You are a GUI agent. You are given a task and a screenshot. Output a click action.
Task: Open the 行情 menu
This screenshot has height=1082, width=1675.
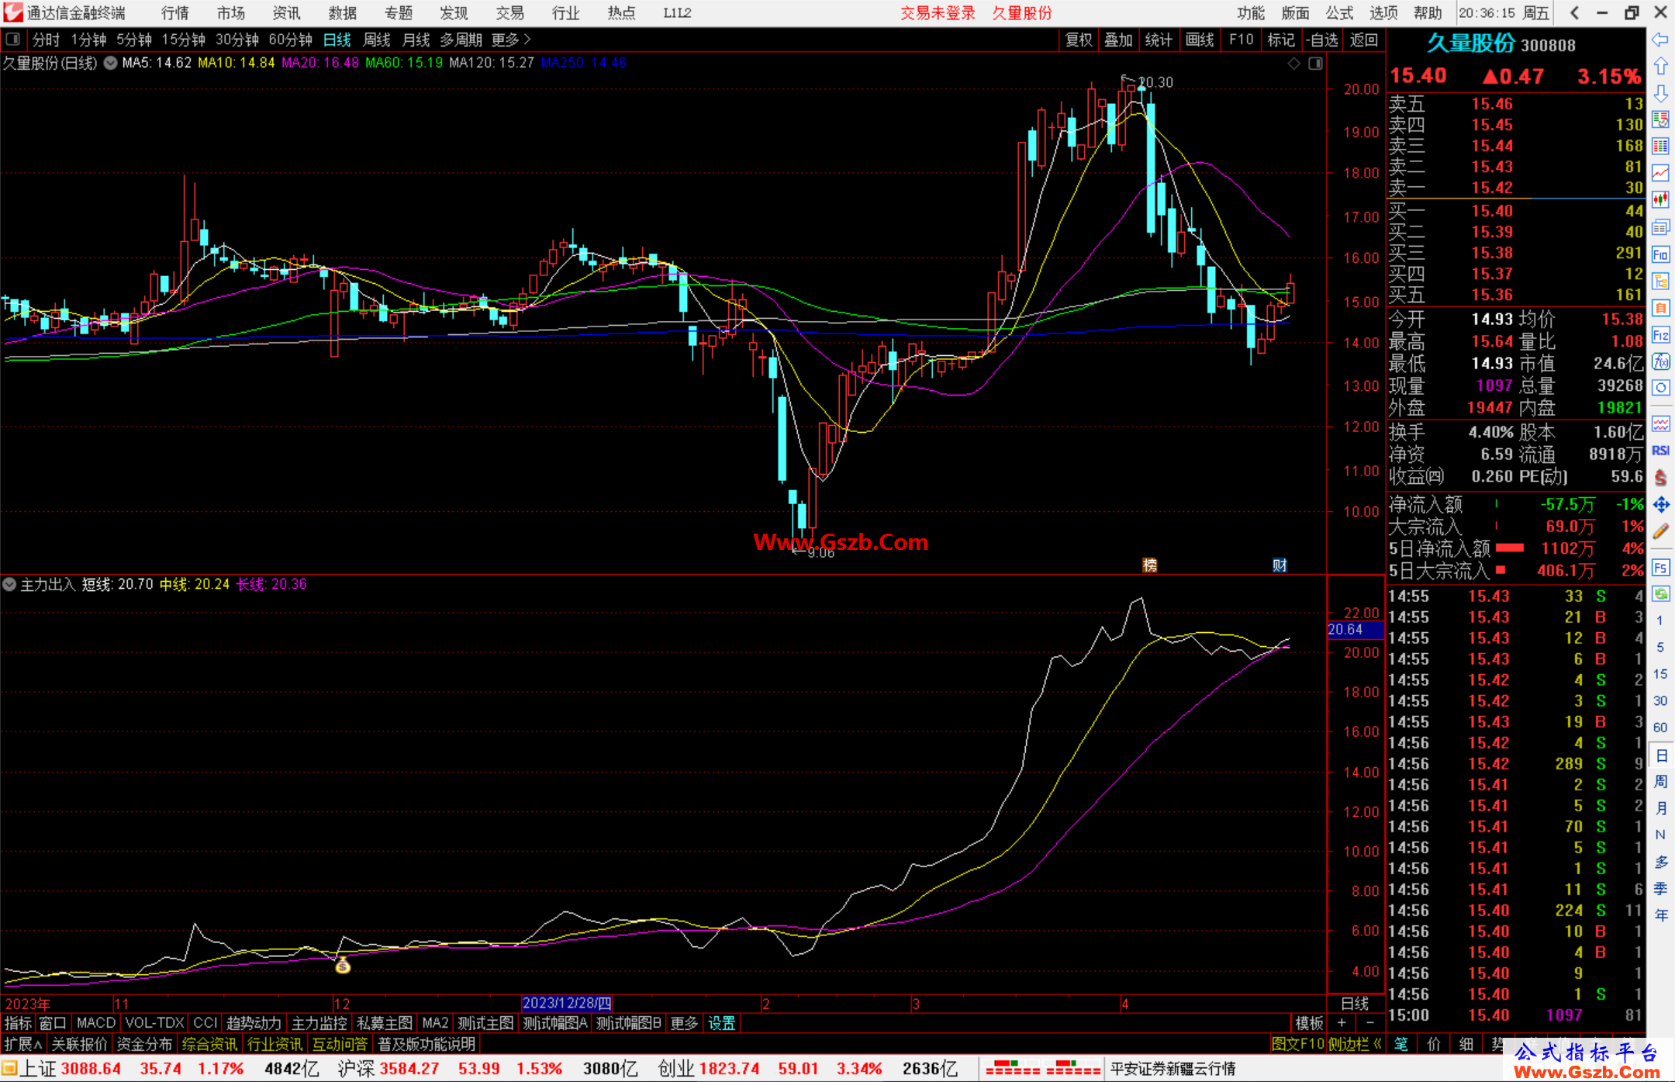tap(175, 13)
